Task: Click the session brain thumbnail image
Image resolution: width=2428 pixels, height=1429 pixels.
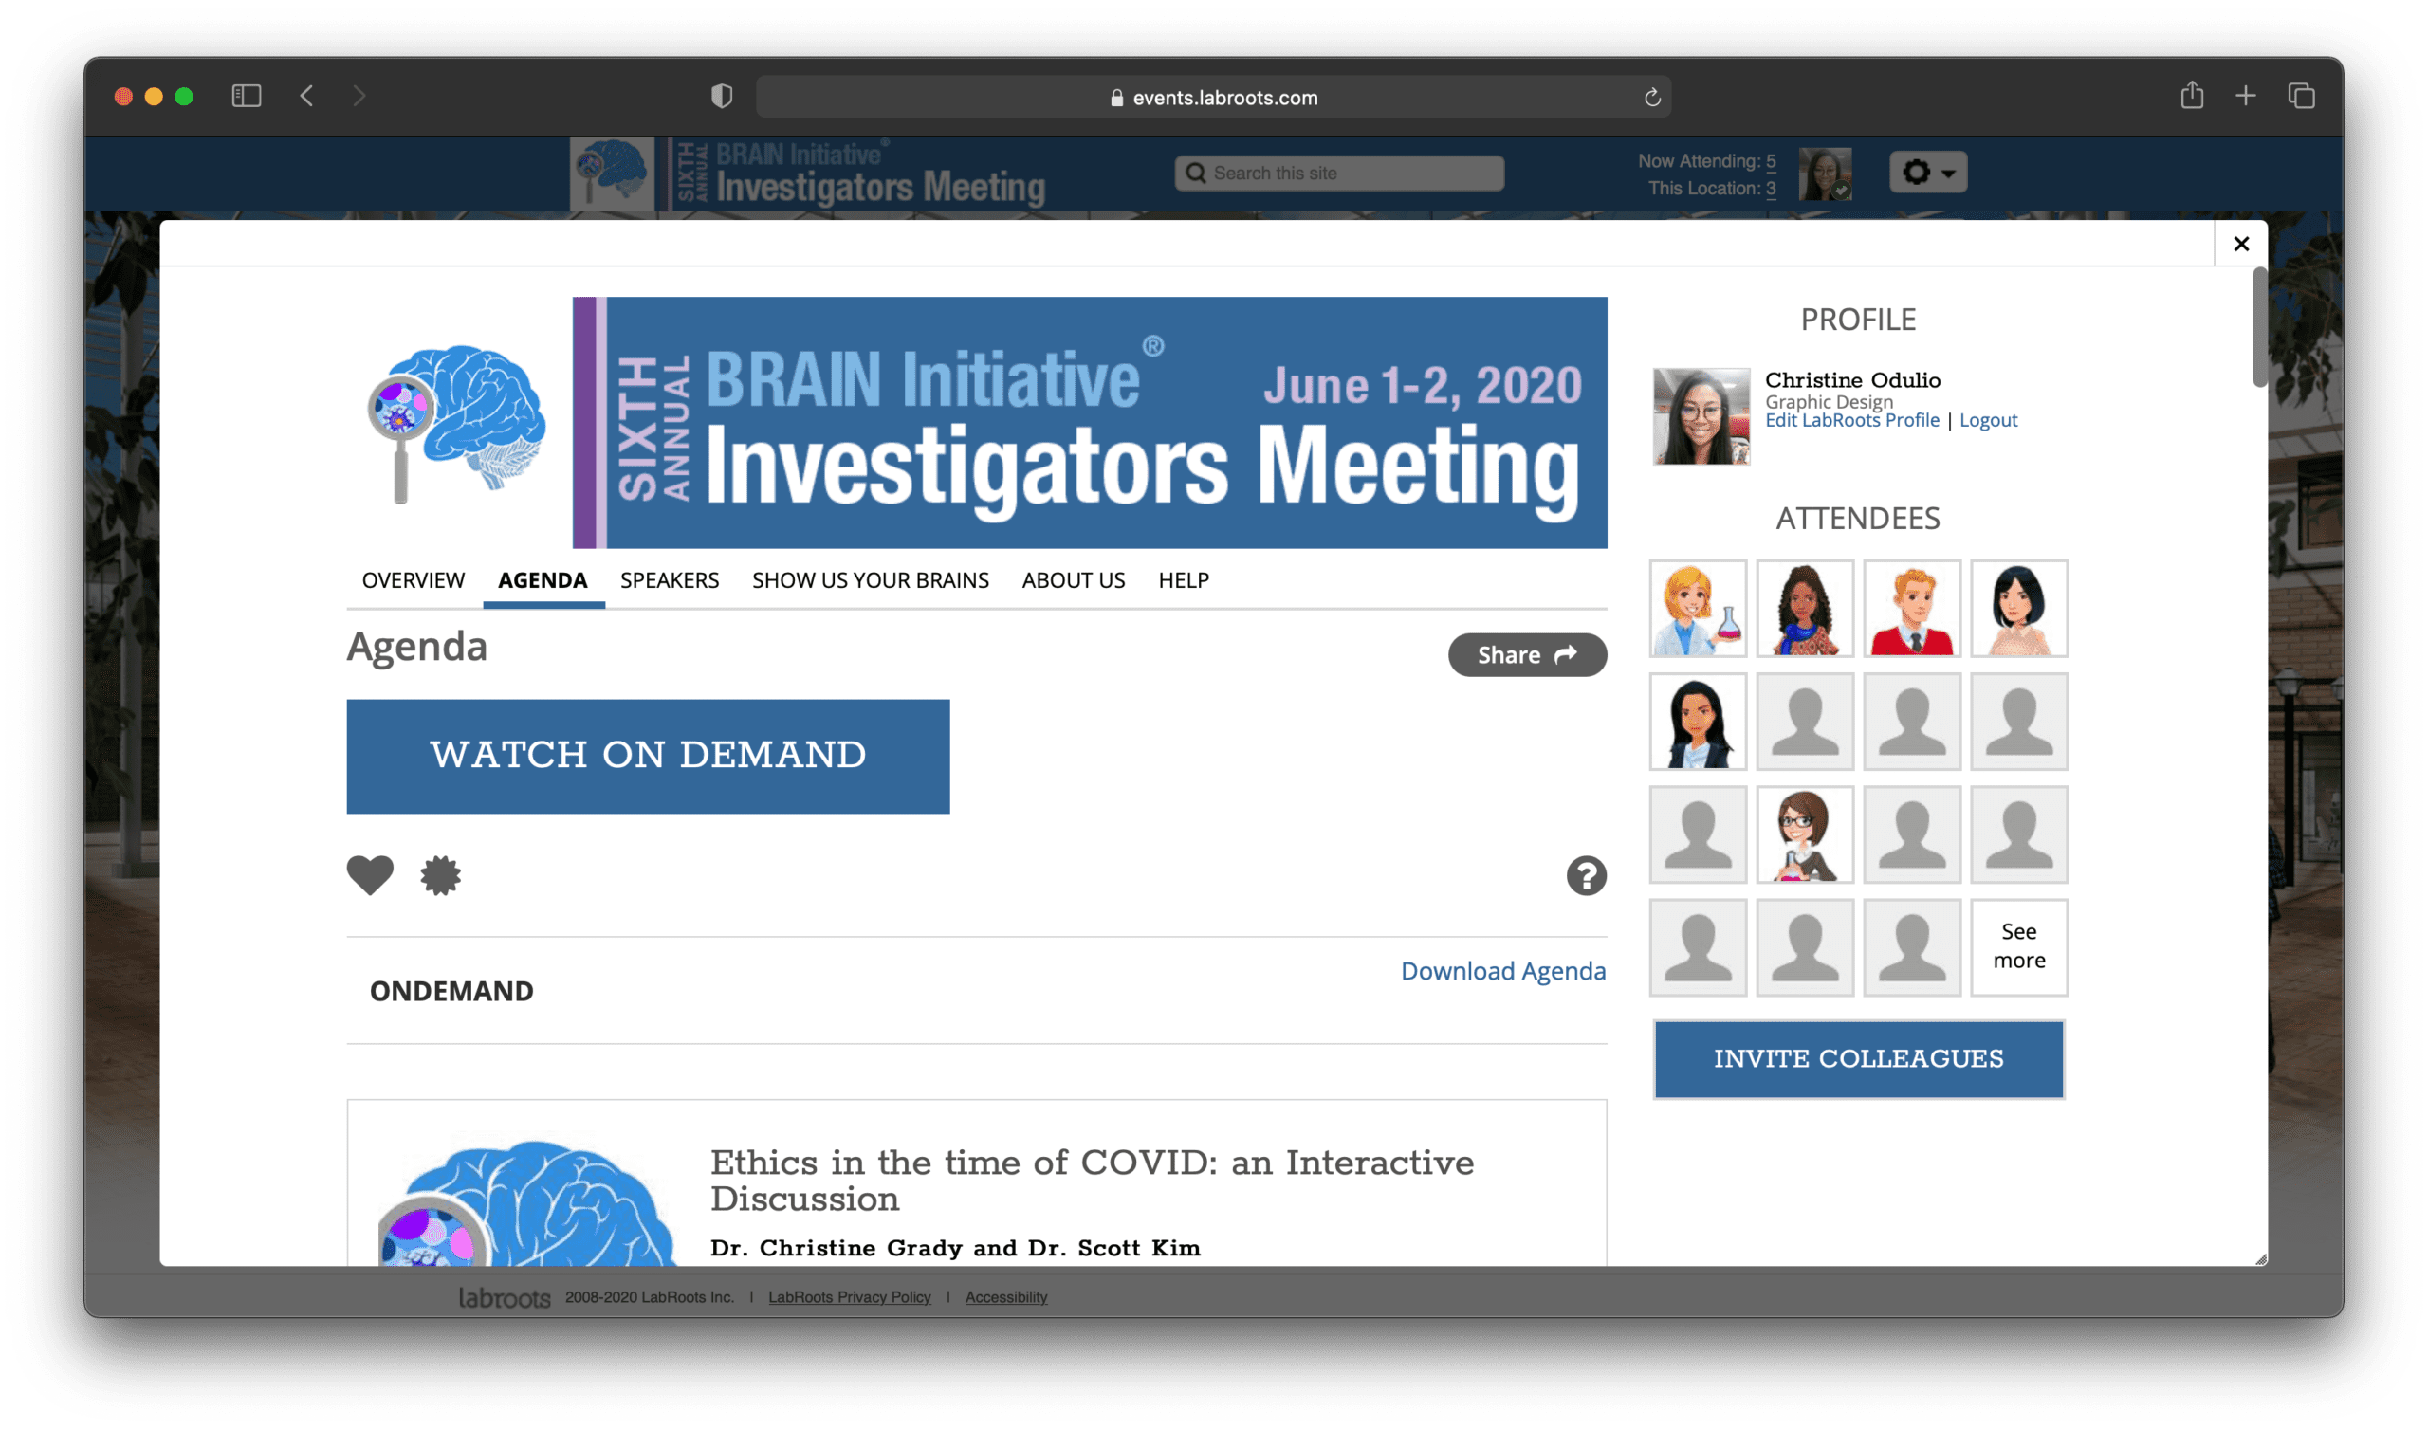Action: click(x=528, y=1201)
